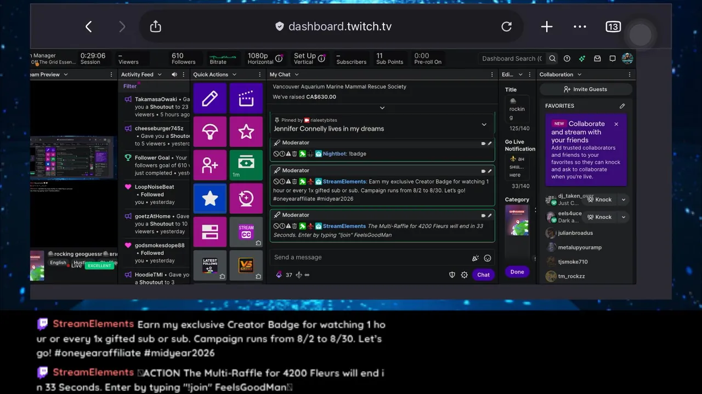Mute Activity Feed sounds with speaker icon
Image resolution: width=702 pixels, height=394 pixels.
tap(174, 74)
